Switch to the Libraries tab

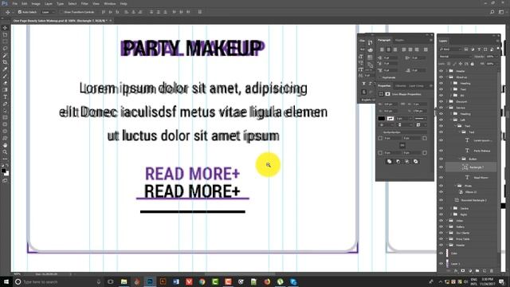pyautogui.click(x=400, y=86)
